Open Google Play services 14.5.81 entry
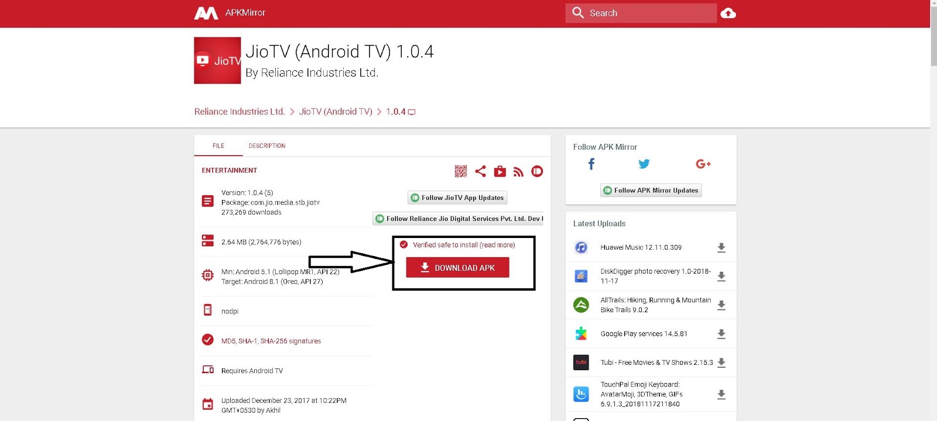 [644, 334]
